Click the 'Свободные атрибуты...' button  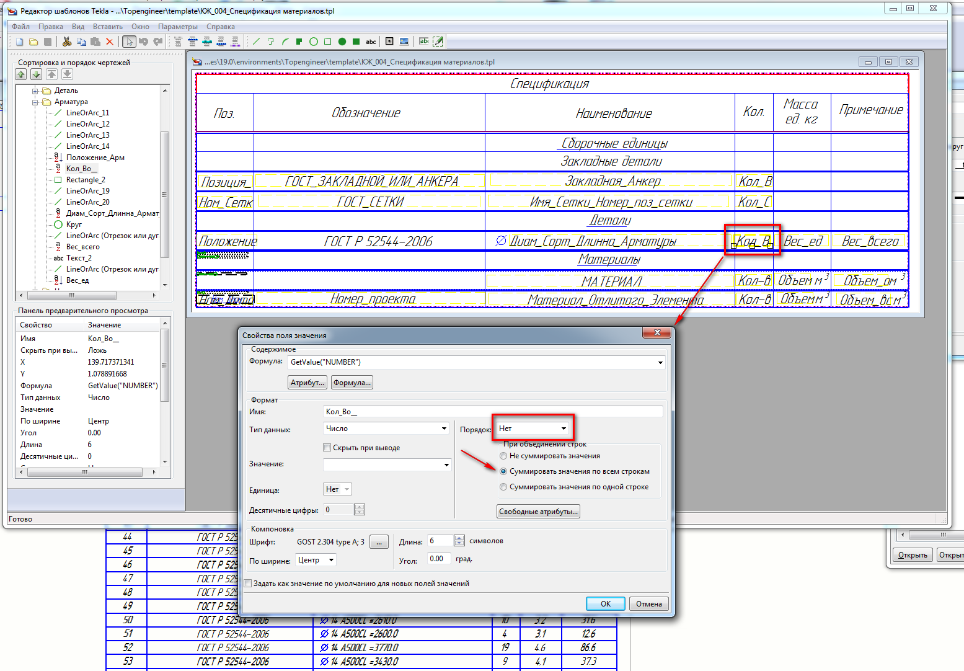pos(538,512)
